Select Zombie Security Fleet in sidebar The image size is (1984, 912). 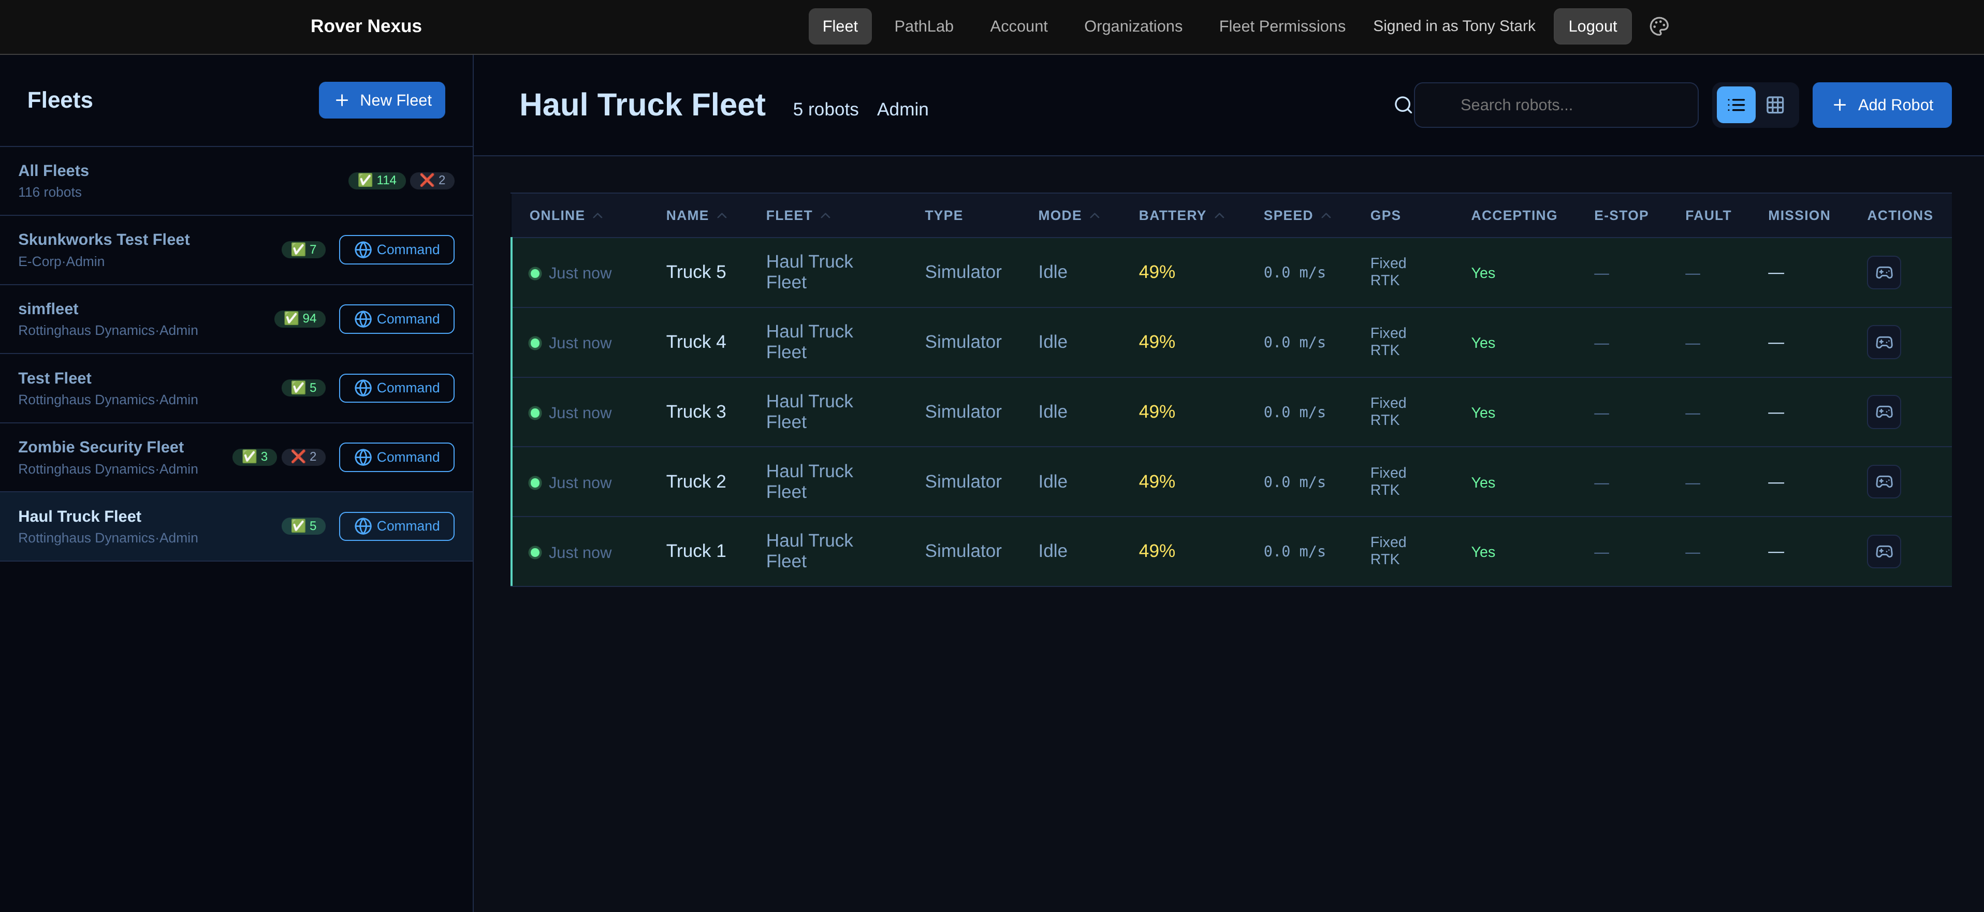(236, 458)
